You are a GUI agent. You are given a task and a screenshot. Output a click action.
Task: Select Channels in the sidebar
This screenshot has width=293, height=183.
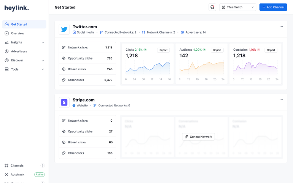(17, 165)
